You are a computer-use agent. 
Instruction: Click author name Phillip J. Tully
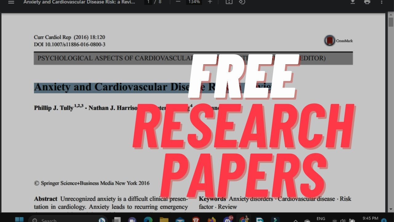[54, 108]
